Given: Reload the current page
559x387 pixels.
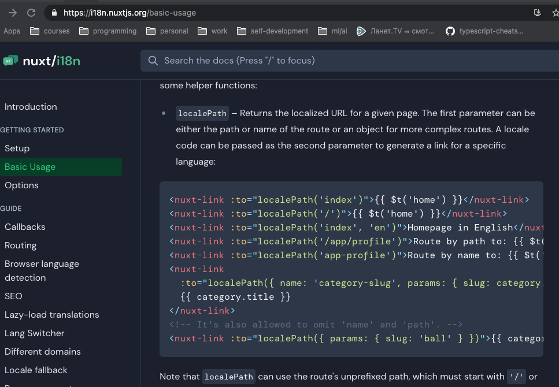Looking at the screenshot, I should [x=31, y=12].
